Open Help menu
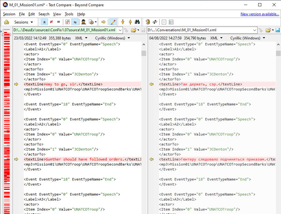This screenshot has width=281, height=214. tap(81, 14)
